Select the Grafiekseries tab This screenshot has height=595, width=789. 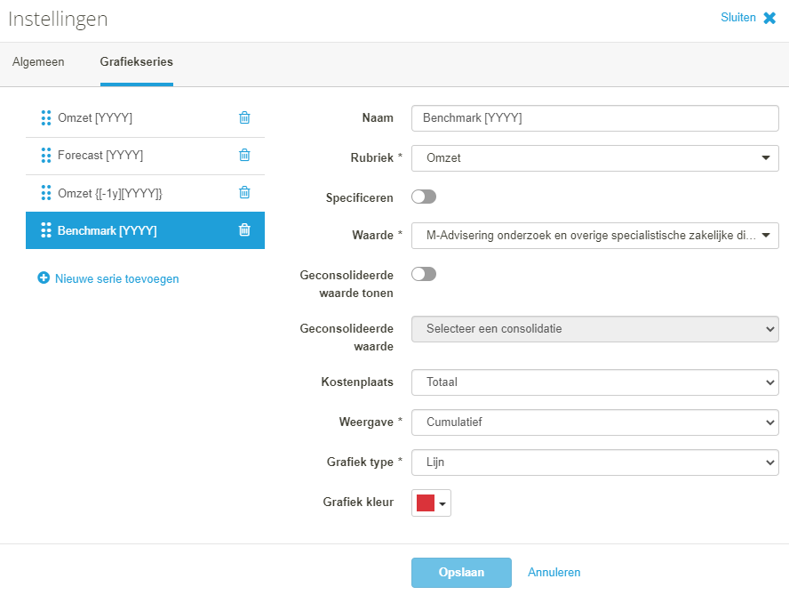(x=136, y=62)
